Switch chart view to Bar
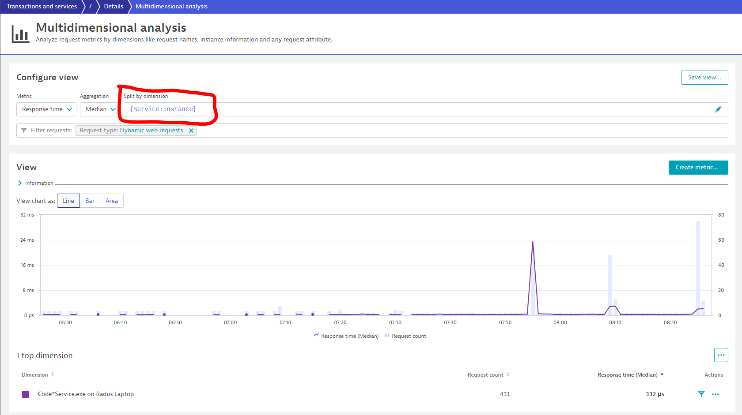Image resolution: width=742 pixels, height=415 pixels. coord(90,201)
